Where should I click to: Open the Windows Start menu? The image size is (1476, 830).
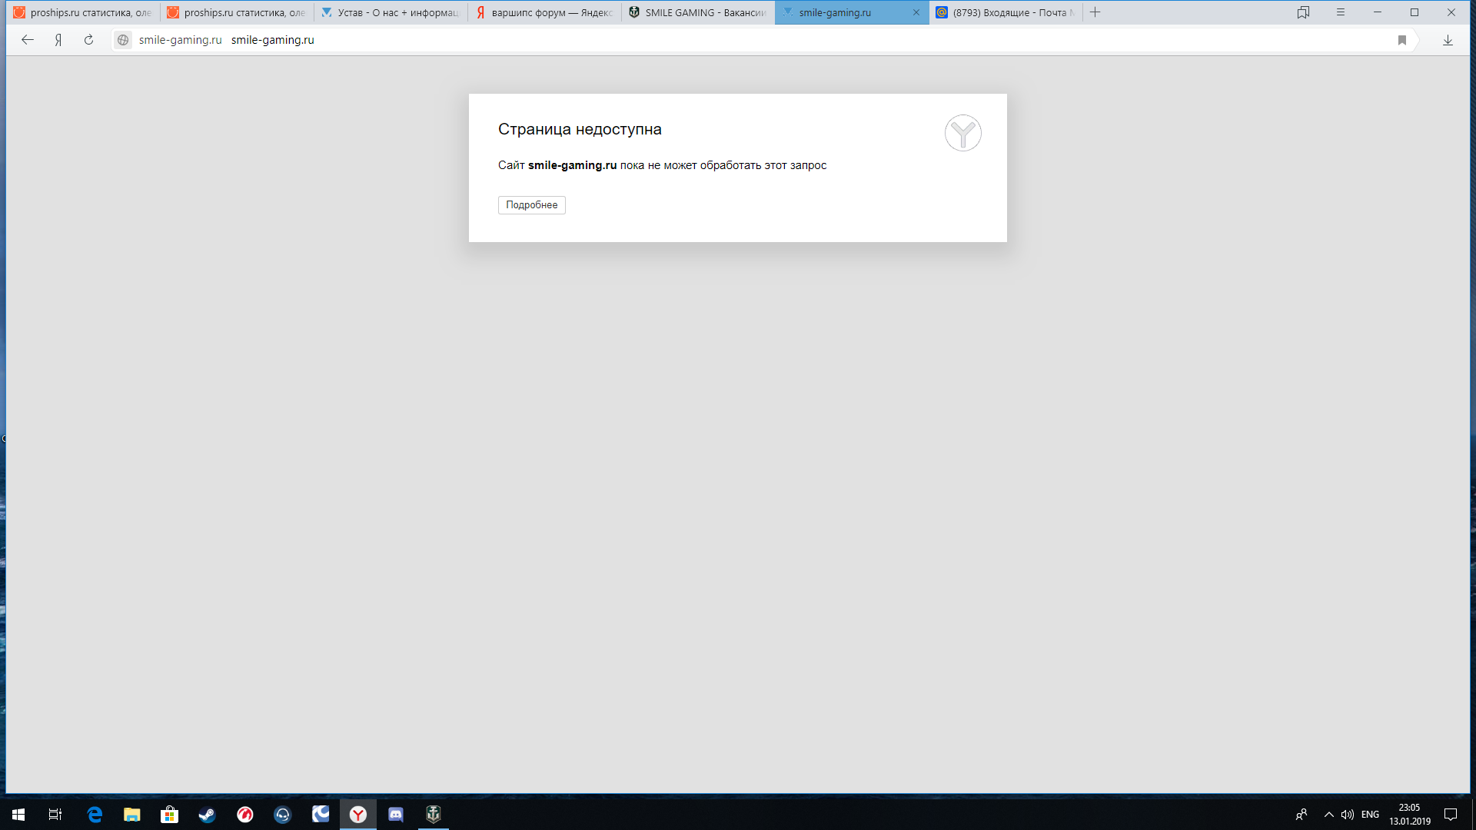pos(18,815)
